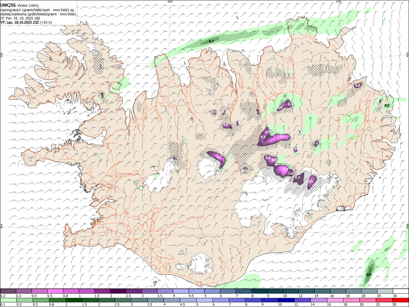Click the 0.9 value in the southeast sea

point(369,275)
